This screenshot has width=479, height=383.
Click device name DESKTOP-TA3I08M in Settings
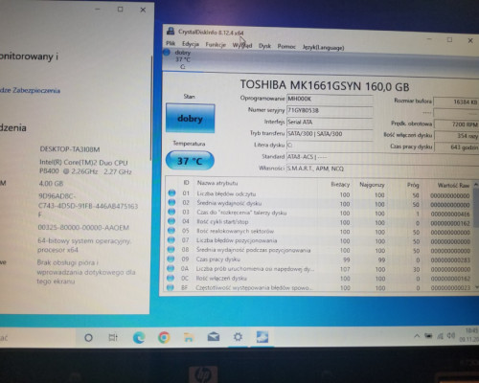(x=70, y=149)
